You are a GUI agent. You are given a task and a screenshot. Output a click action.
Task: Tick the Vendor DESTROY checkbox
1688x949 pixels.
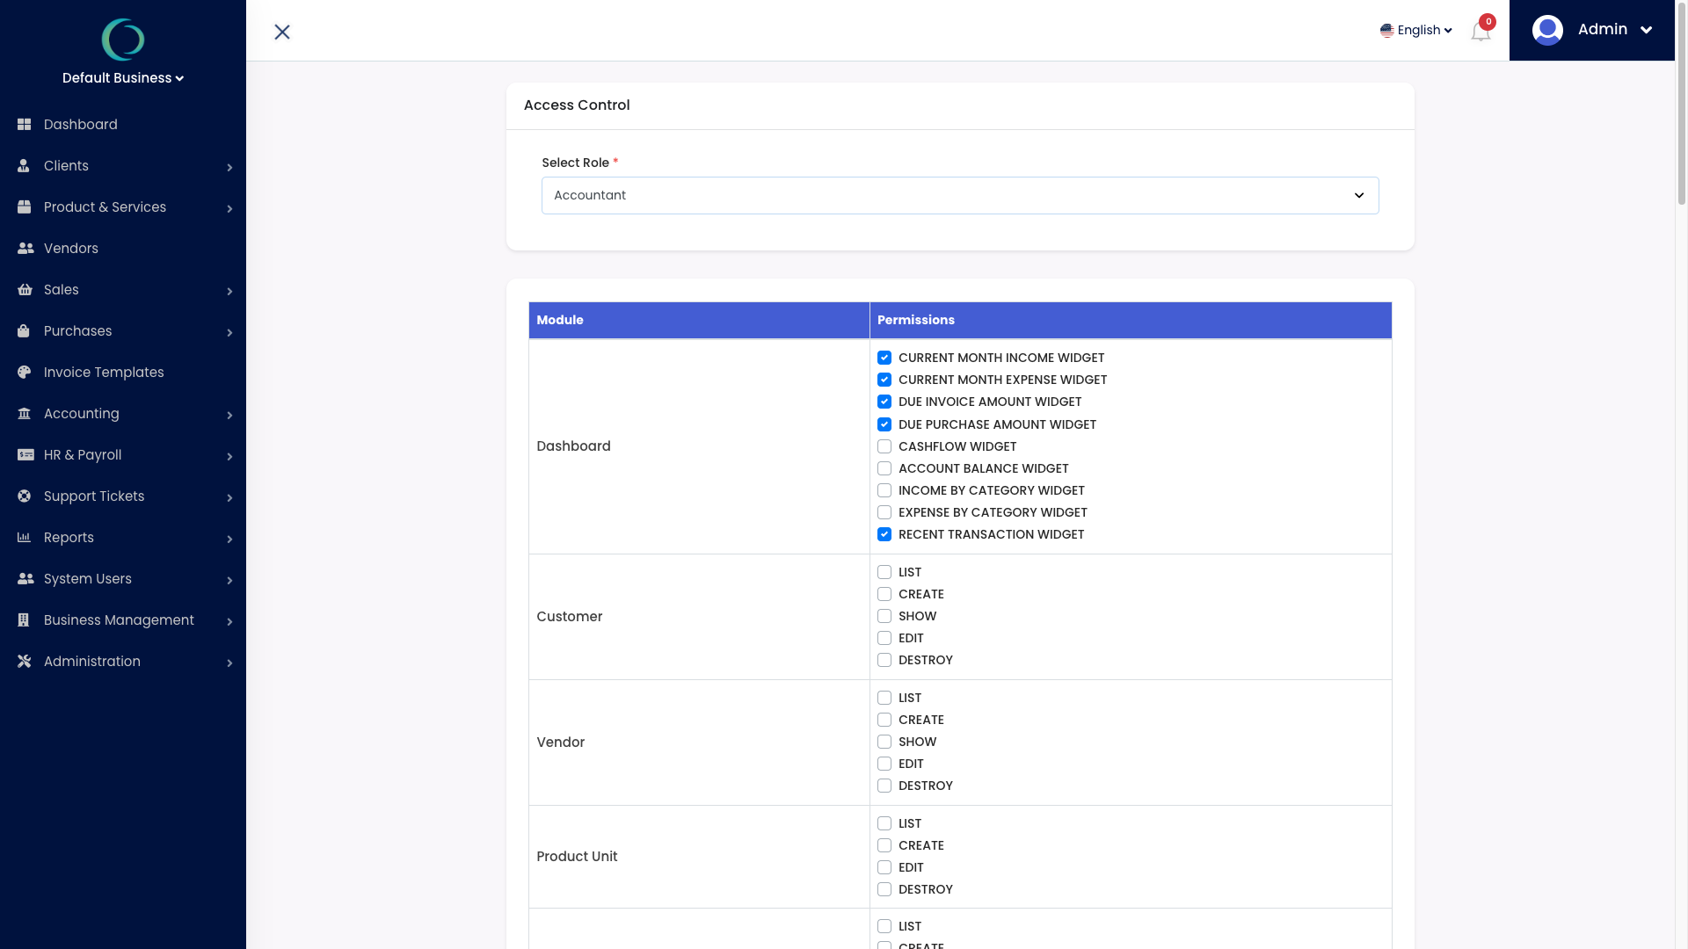884,786
